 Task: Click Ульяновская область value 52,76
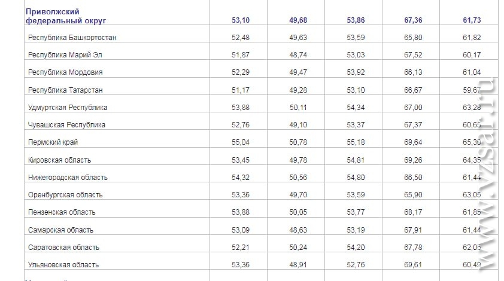pyautogui.click(x=356, y=265)
